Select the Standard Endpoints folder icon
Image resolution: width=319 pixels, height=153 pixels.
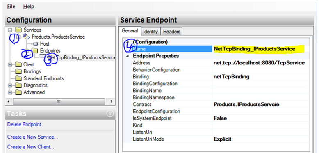tap(18, 78)
